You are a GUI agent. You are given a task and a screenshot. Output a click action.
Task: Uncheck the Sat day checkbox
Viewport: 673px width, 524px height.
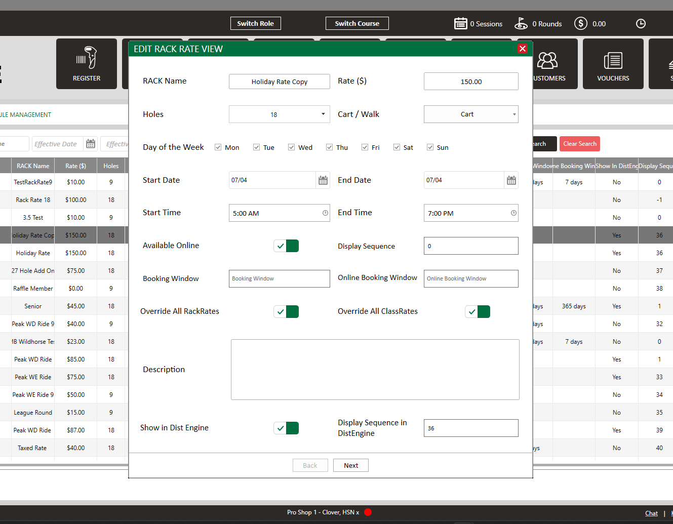[x=397, y=147]
